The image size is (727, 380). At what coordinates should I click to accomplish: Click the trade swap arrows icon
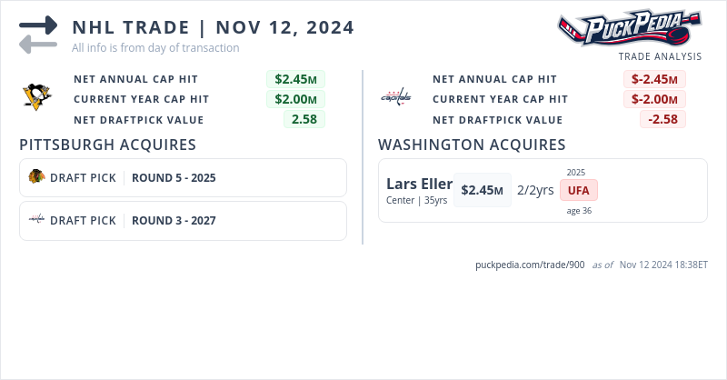pos(38,34)
